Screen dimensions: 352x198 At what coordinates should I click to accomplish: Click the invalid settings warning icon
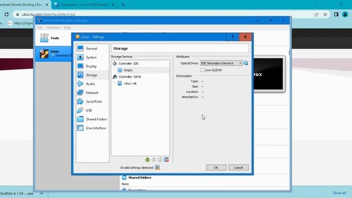coord(157,167)
